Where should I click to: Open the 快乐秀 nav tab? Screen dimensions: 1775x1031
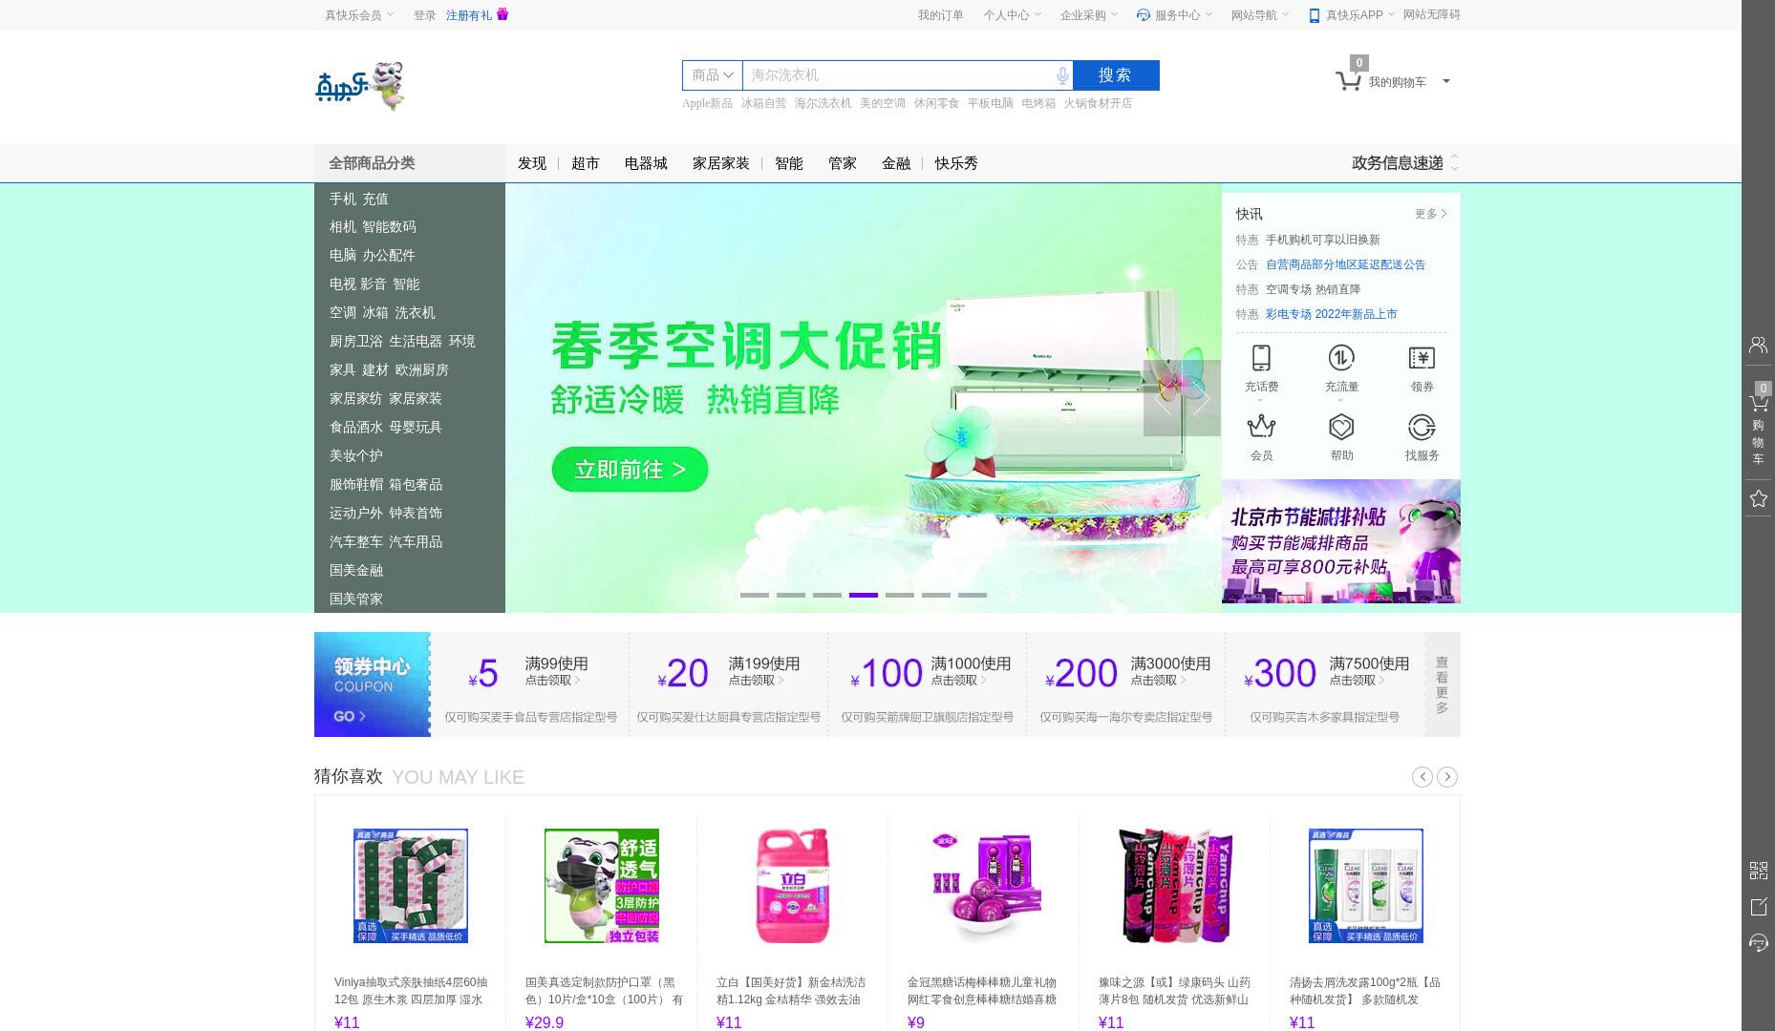tap(956, 163)
